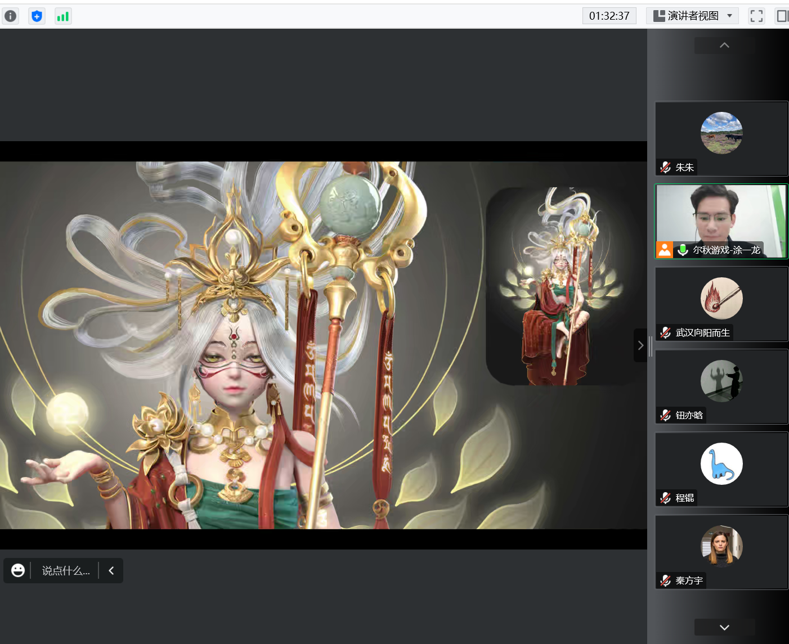The width and height of the screenshot is (789, 644).
Task: Click the 秦方宇 name label
Action: click(x=689, y=580)
